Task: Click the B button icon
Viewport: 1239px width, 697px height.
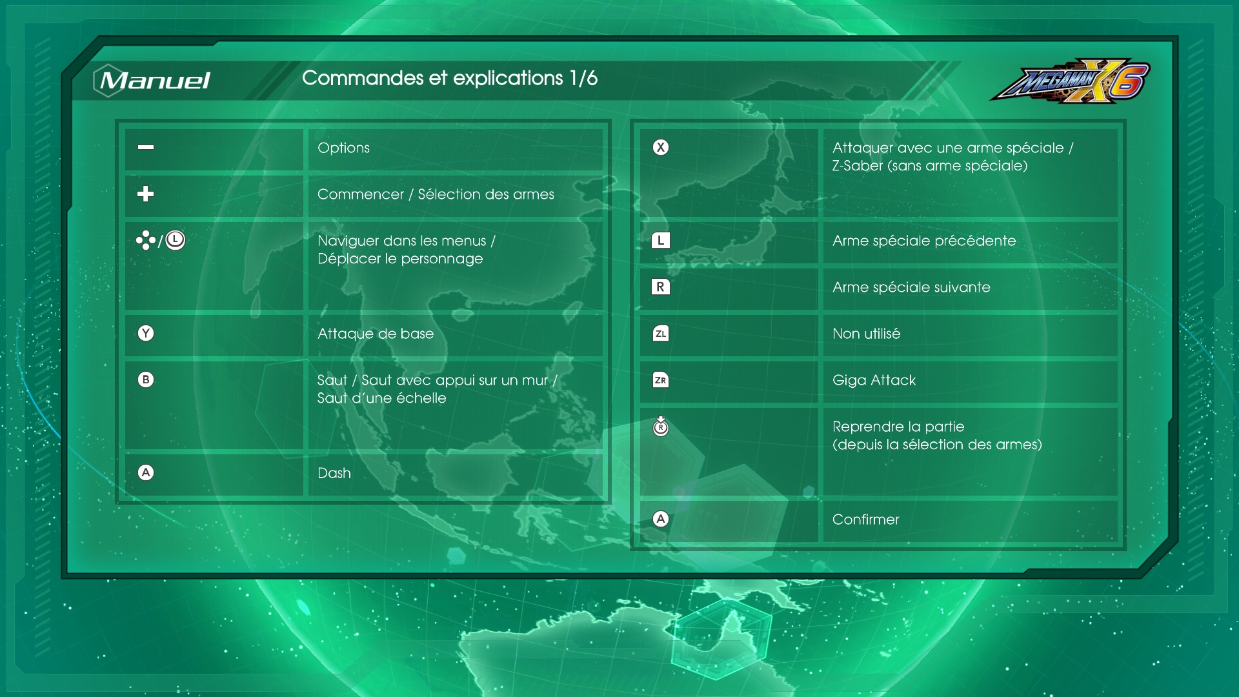Action: pyautogui.click(x=146, y=379)
